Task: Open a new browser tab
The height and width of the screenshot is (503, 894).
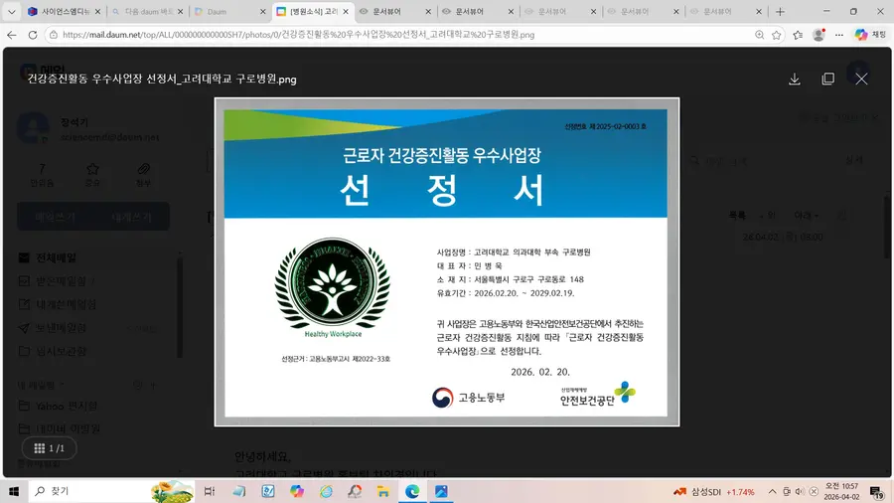Action: pyautogui.click(x=780, y=11)
